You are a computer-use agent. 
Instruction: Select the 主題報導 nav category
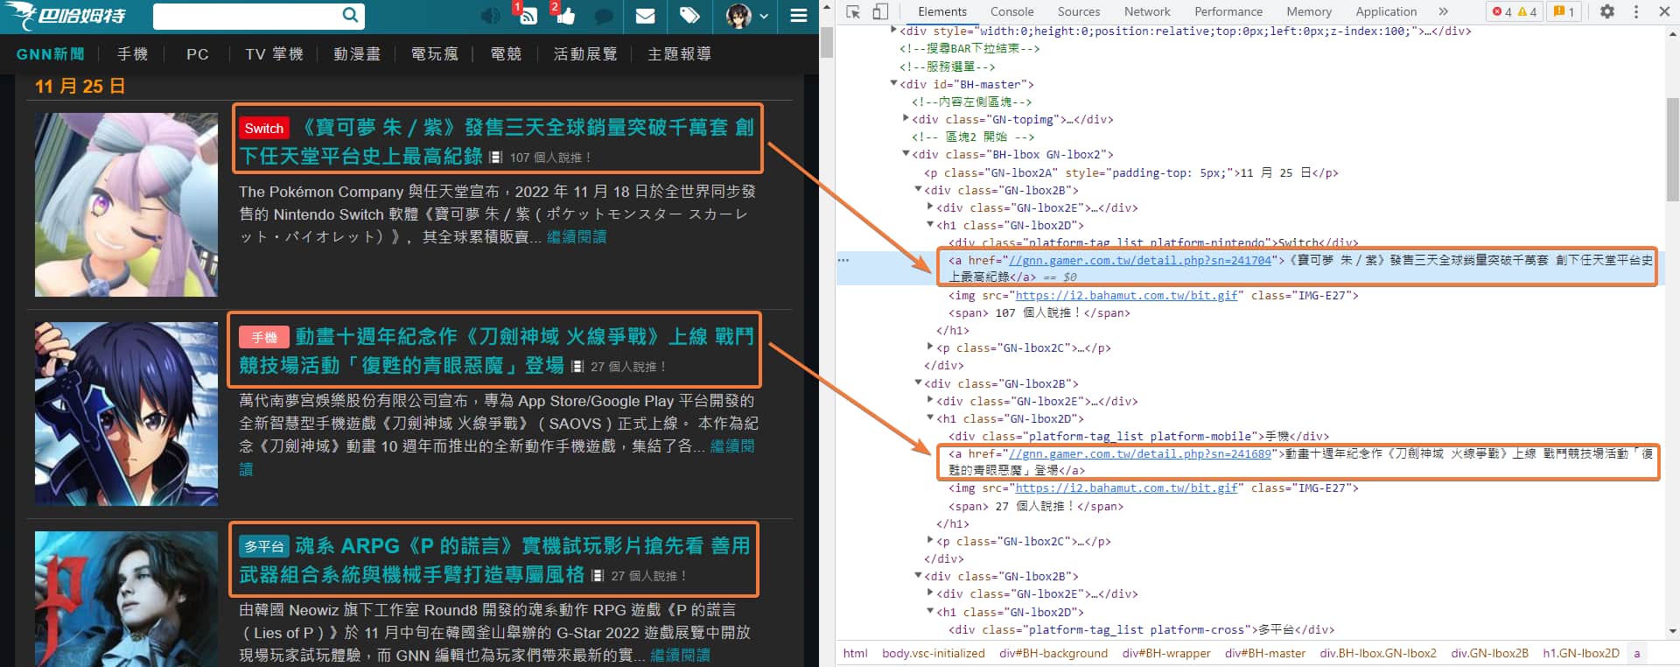click(680, 54)
